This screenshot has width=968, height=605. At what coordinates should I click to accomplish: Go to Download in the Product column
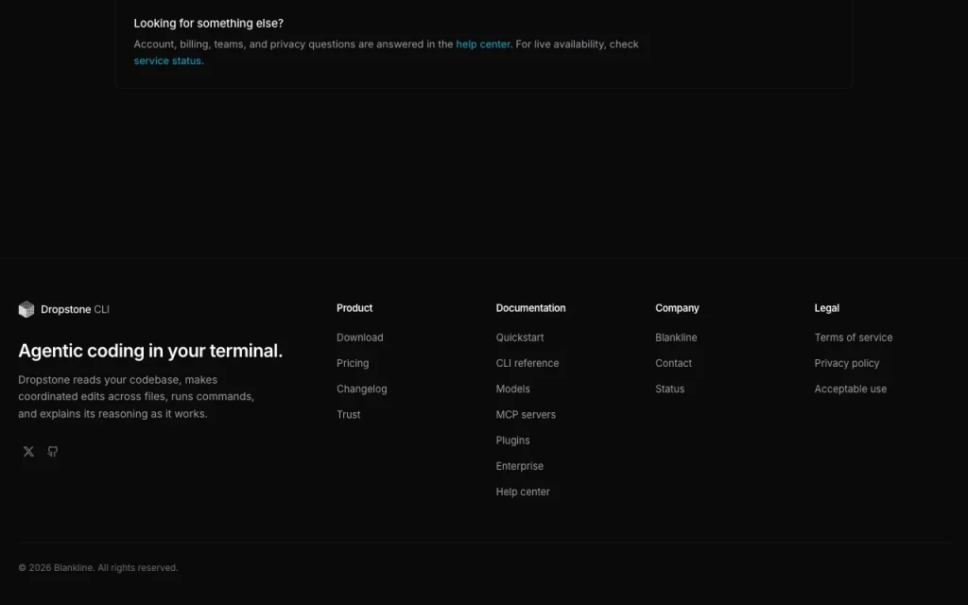pos(360,337)
